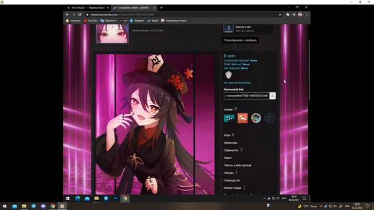The image size is (374, 210).
Task: Click Редактировать профиль button
Action: (240, 40)
